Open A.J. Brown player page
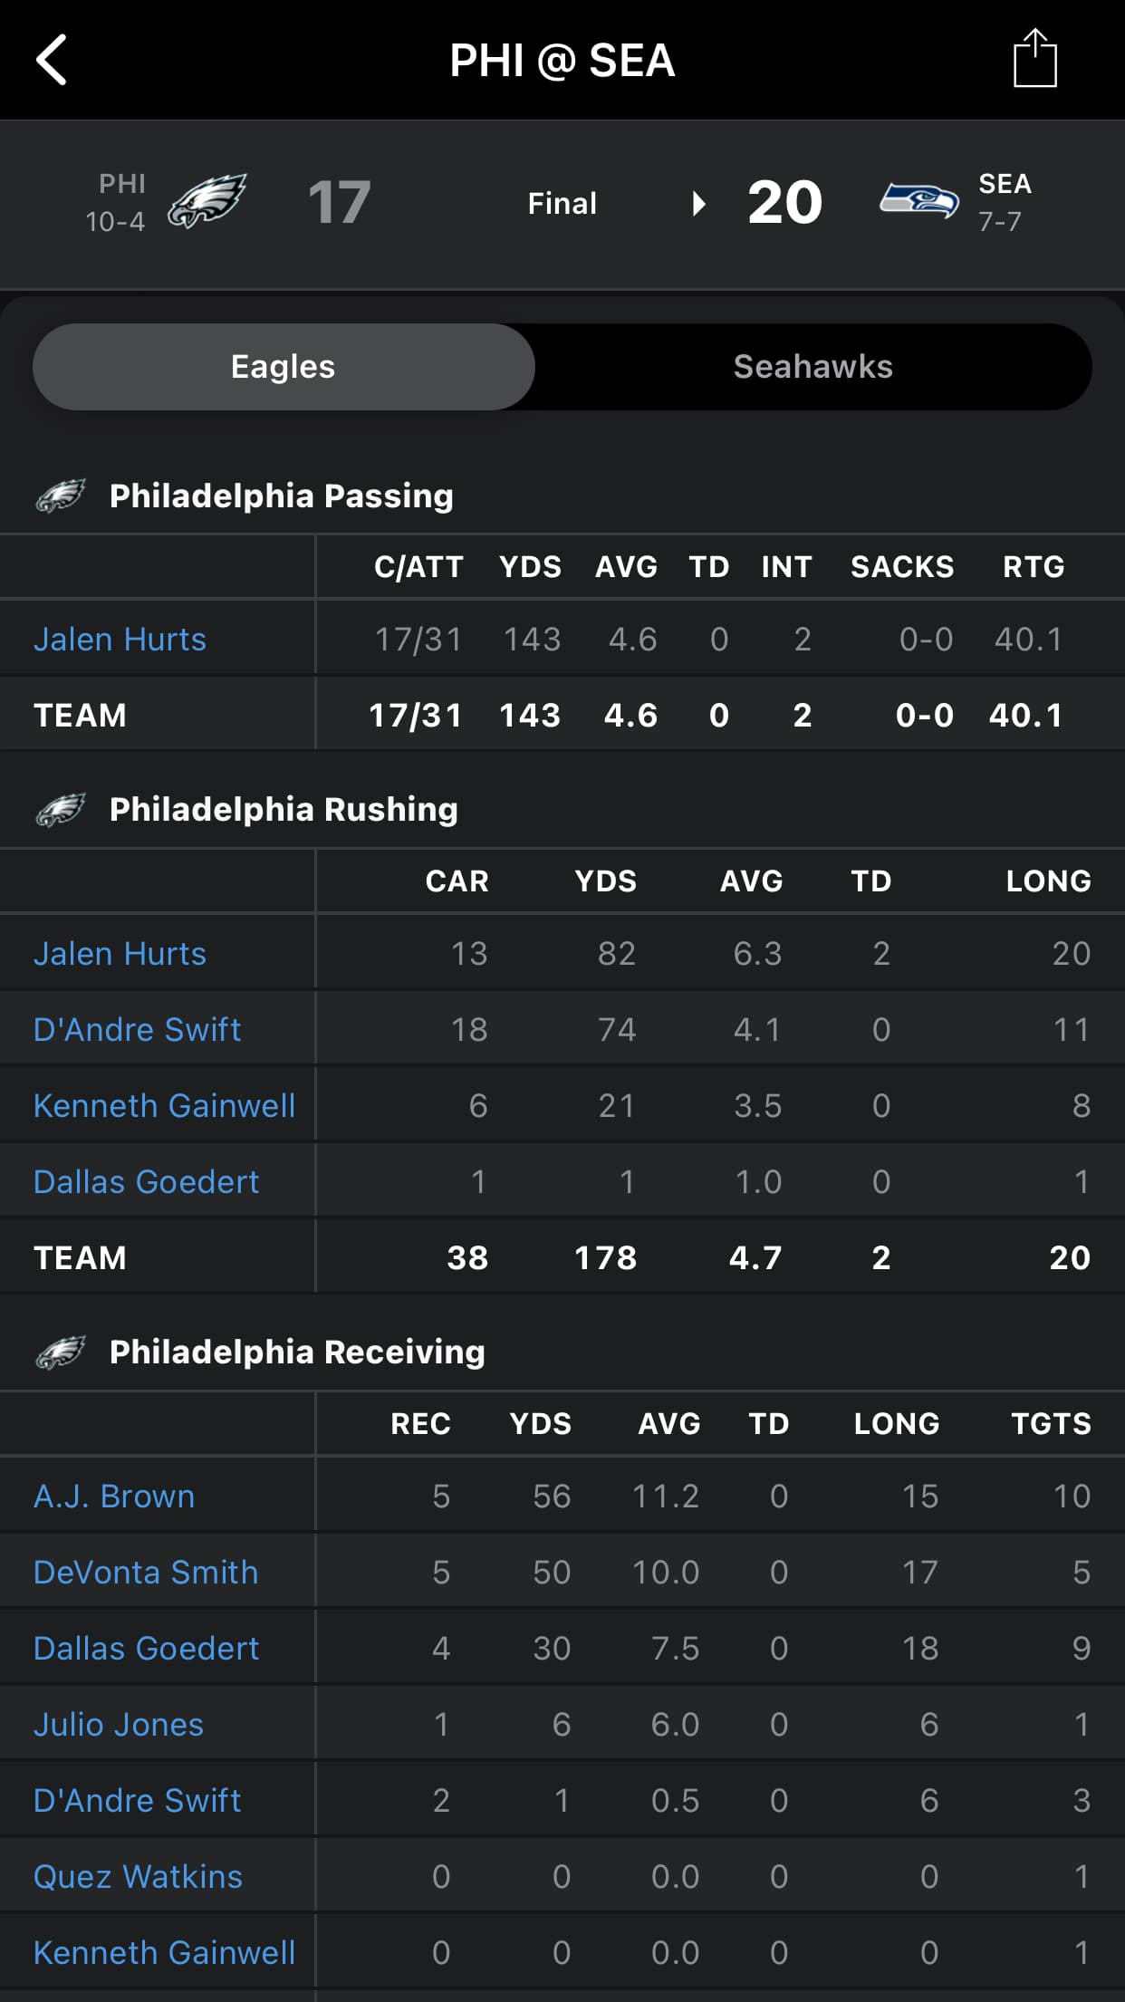 tap(114, 1496)
